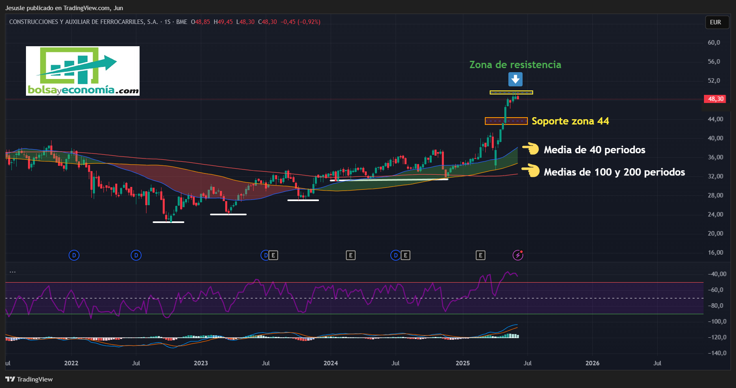Click hand pointer beside Media de 40 periodos

tap(531, 149)
